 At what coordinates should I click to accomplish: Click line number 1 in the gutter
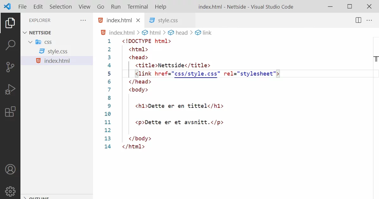pyautogui.click(x=109, y=41)
